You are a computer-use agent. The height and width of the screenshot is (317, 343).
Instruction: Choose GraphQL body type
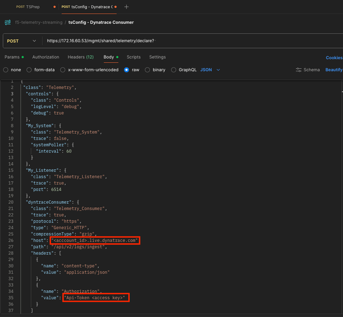[174, 70]
